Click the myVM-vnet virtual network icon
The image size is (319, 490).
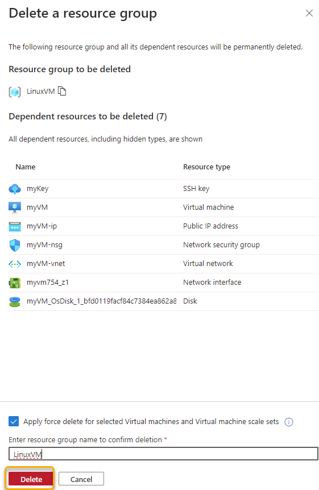[15, 264]
